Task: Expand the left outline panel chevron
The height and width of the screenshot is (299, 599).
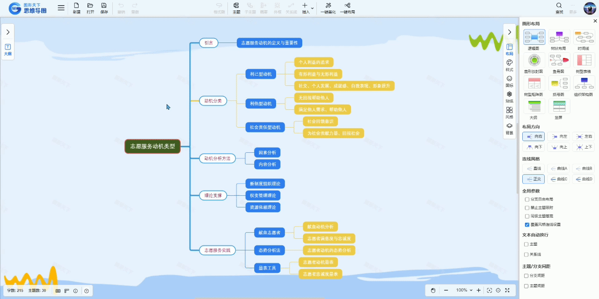Action: point(8,32)
